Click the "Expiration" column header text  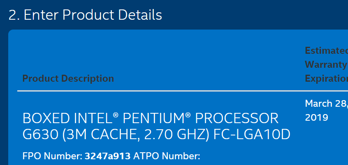pyautogui.click(x=326, y=78)
